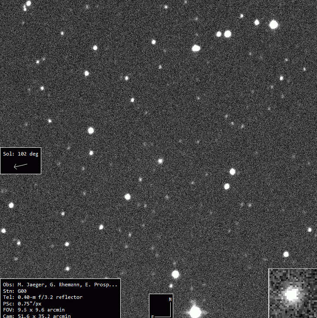
Task: Open the magnified comet inset thumbnail
Action: click(x=293, y=294)
